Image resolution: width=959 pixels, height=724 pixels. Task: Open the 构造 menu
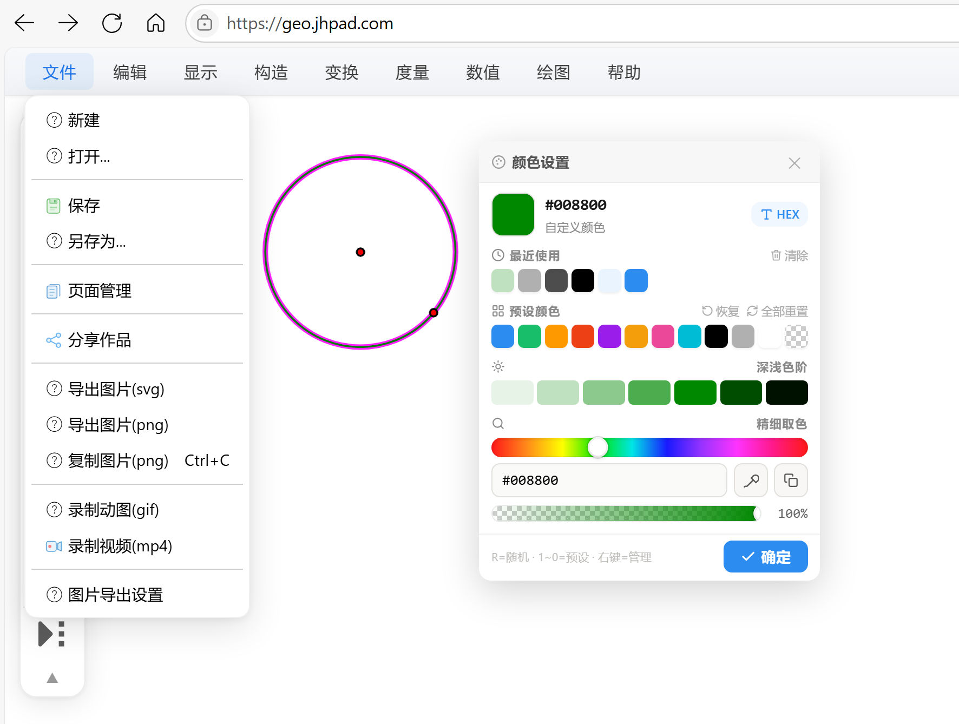(x=271, y=72)
